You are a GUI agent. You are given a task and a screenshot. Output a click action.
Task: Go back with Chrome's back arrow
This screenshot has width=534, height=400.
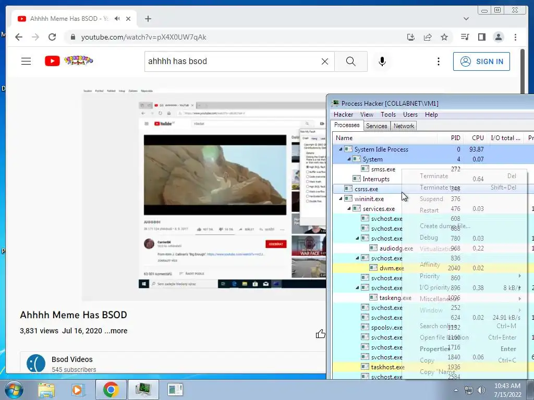pyautogui.click(x=19, y=37)
